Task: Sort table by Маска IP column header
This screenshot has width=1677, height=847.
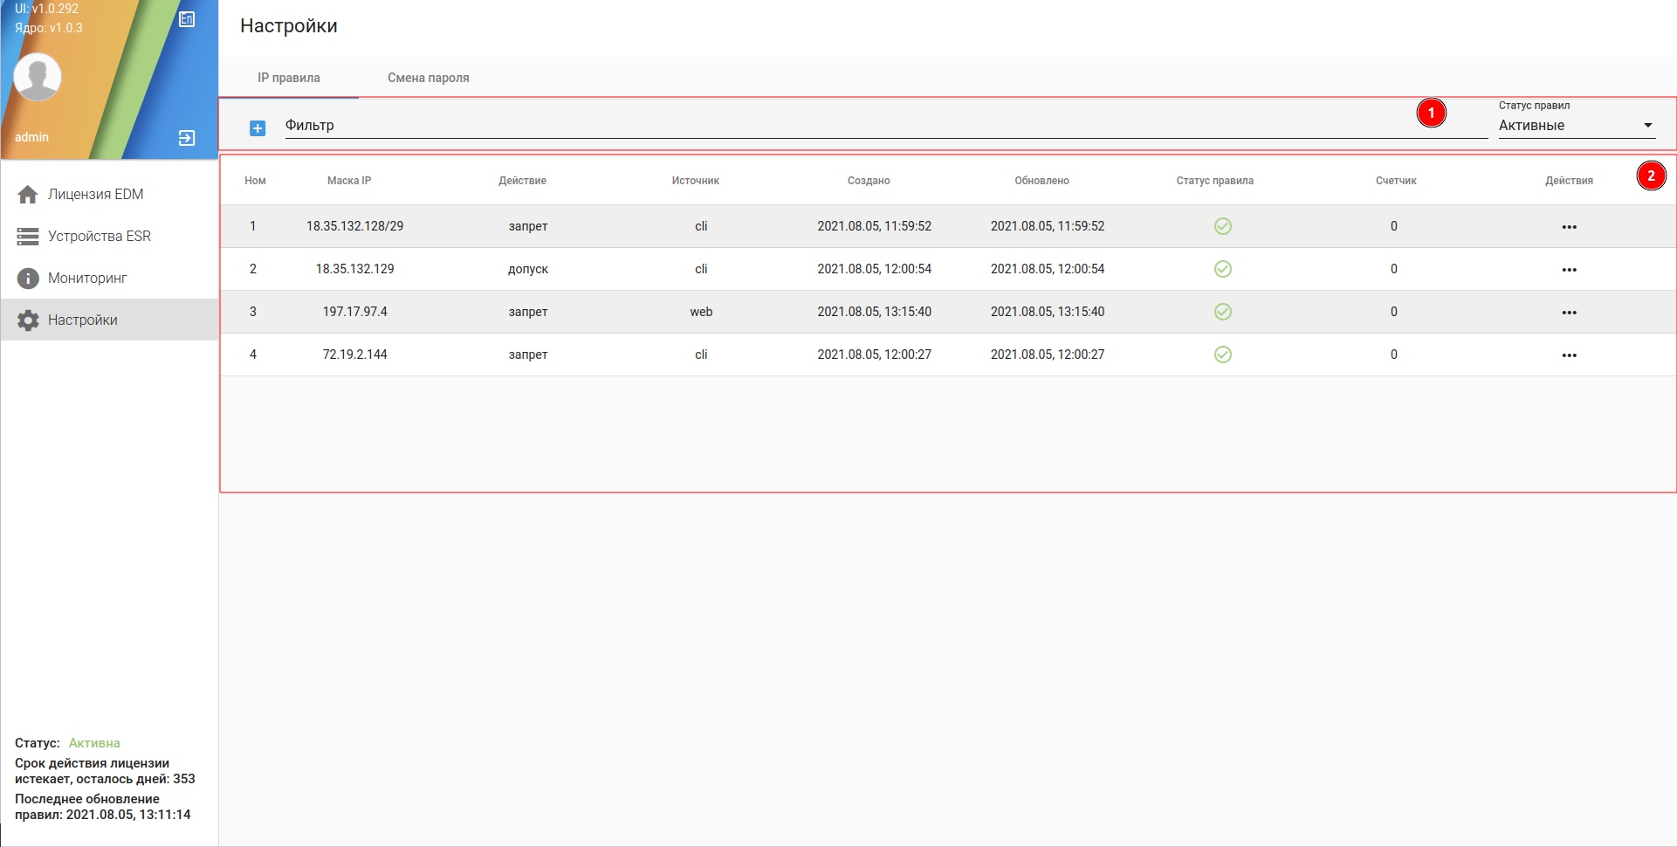Action: point(349,181)
